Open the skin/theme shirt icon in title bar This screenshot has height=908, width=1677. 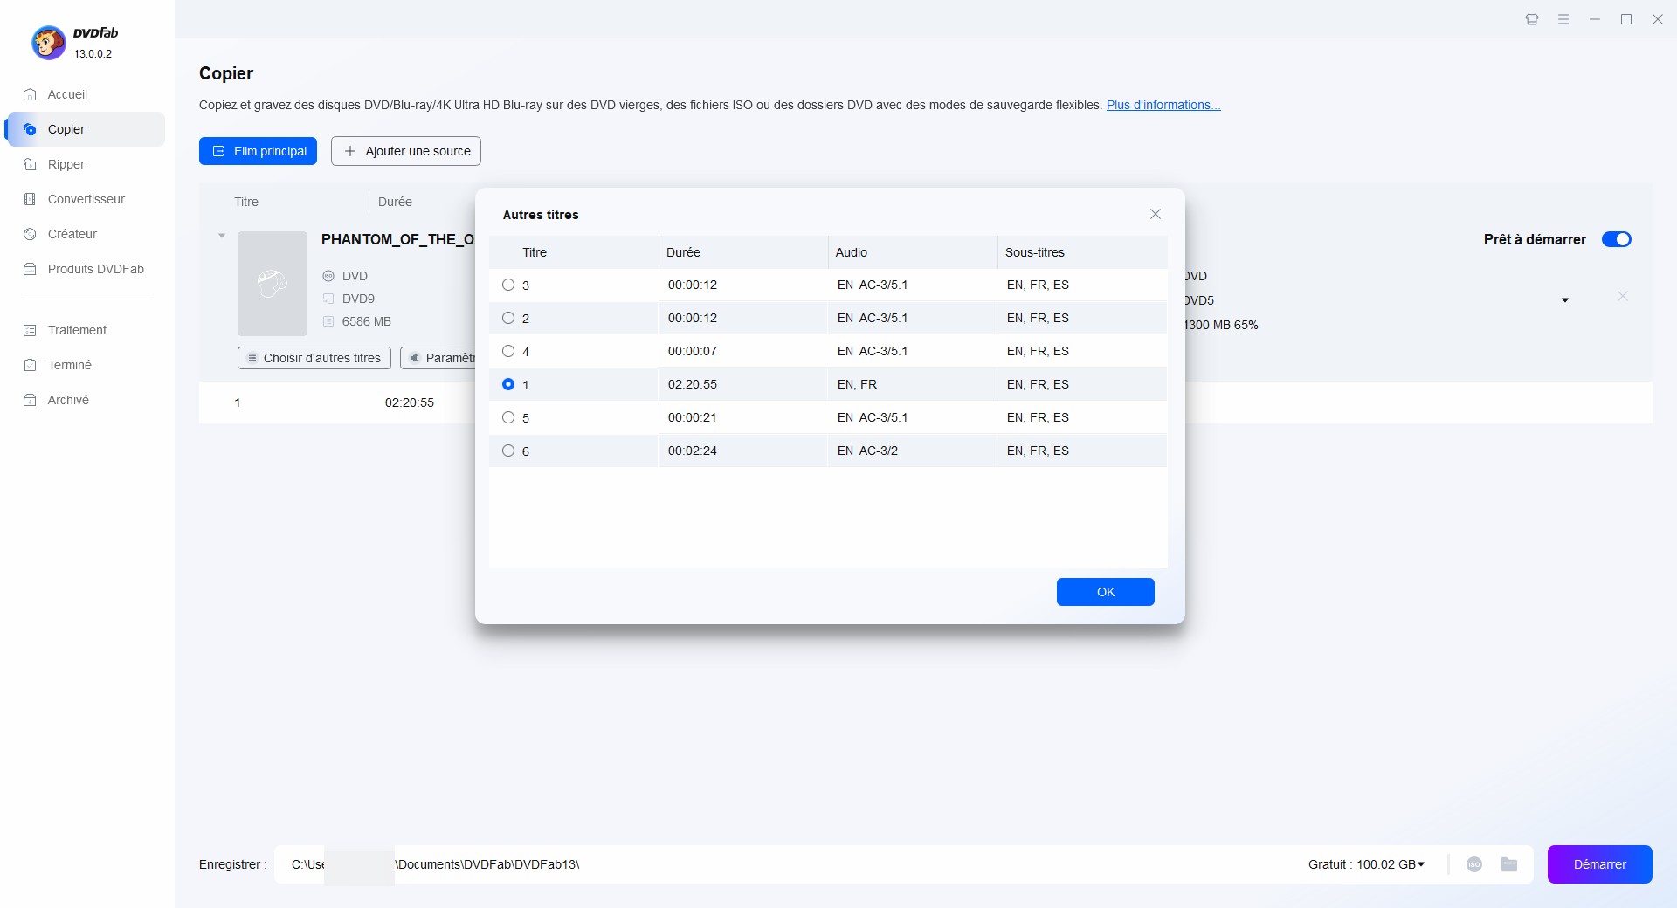1531,19
